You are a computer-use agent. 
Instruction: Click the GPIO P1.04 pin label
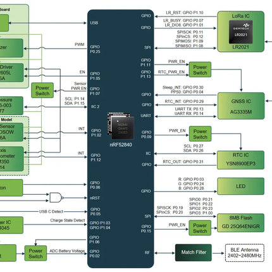(100, 228)
